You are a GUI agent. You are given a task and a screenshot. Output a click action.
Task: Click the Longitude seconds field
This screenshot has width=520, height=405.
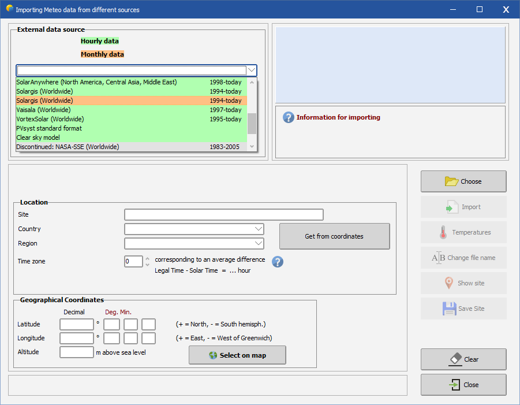(148, 339)
